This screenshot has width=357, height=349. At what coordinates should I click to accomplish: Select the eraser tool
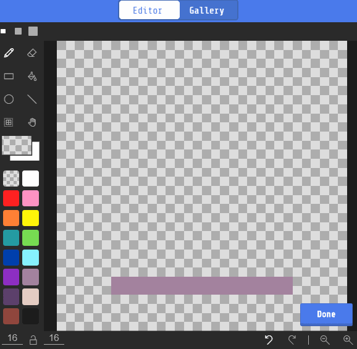pyautogui.click(x=32, y=53)
